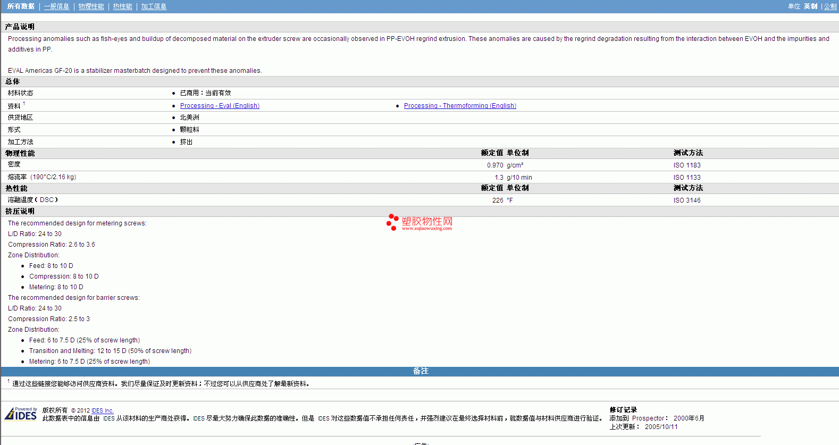This screenshot has width=839, height=445.
Task: Click the 备注 blue bar
Action: [x=419, y=371]
